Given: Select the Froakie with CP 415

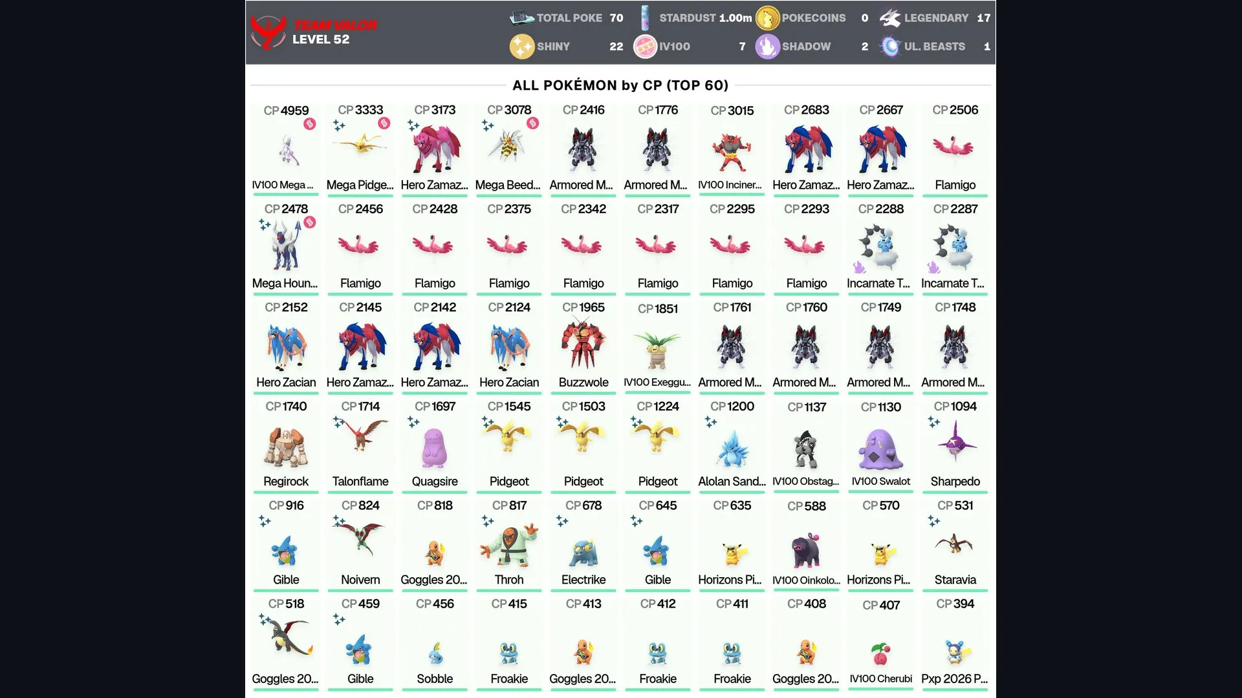Looking at the screenshot, I should 509,643.
